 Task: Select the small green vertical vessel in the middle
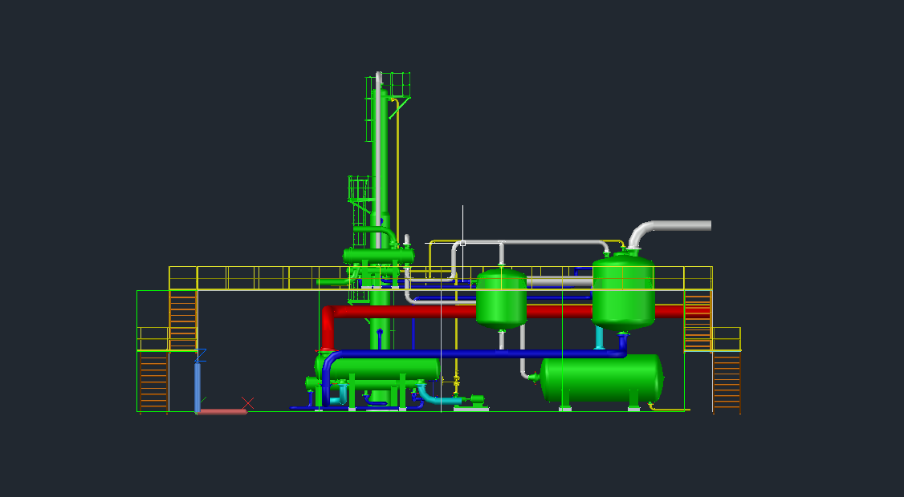click(501, 300)
